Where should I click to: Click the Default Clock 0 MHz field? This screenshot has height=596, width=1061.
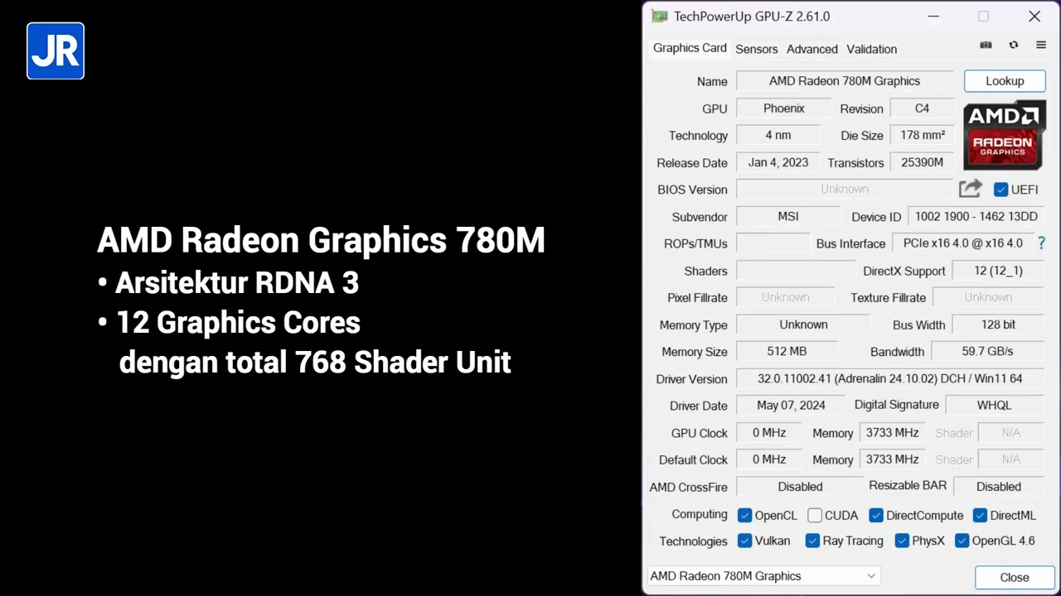pyautogui.click(x=769, y=459)
